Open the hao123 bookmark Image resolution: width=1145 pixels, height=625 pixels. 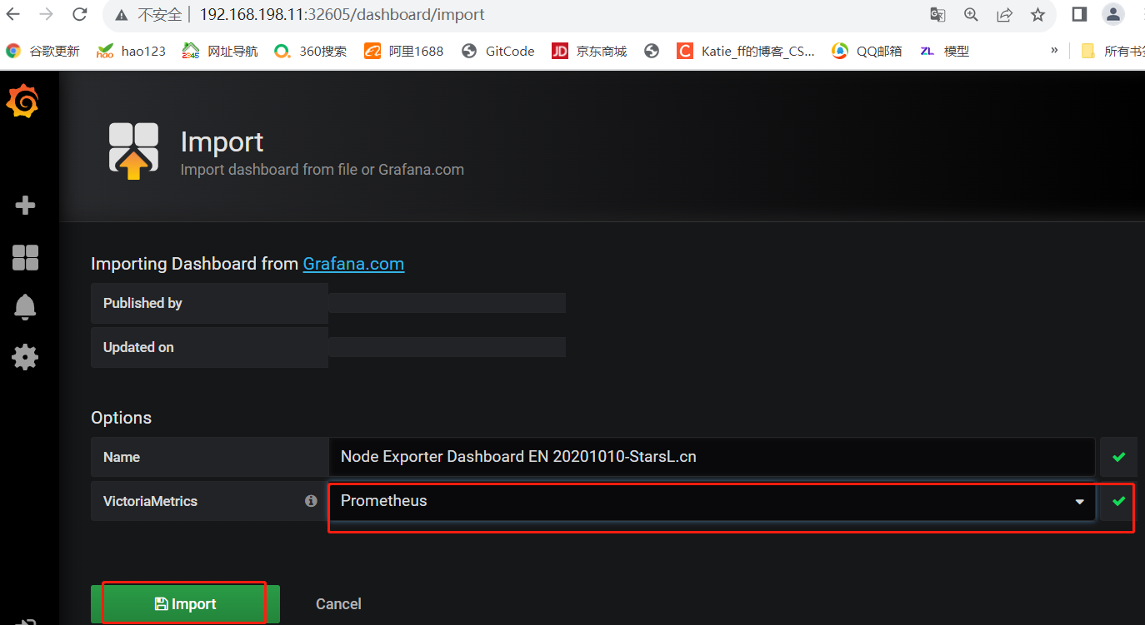(131, 51)
